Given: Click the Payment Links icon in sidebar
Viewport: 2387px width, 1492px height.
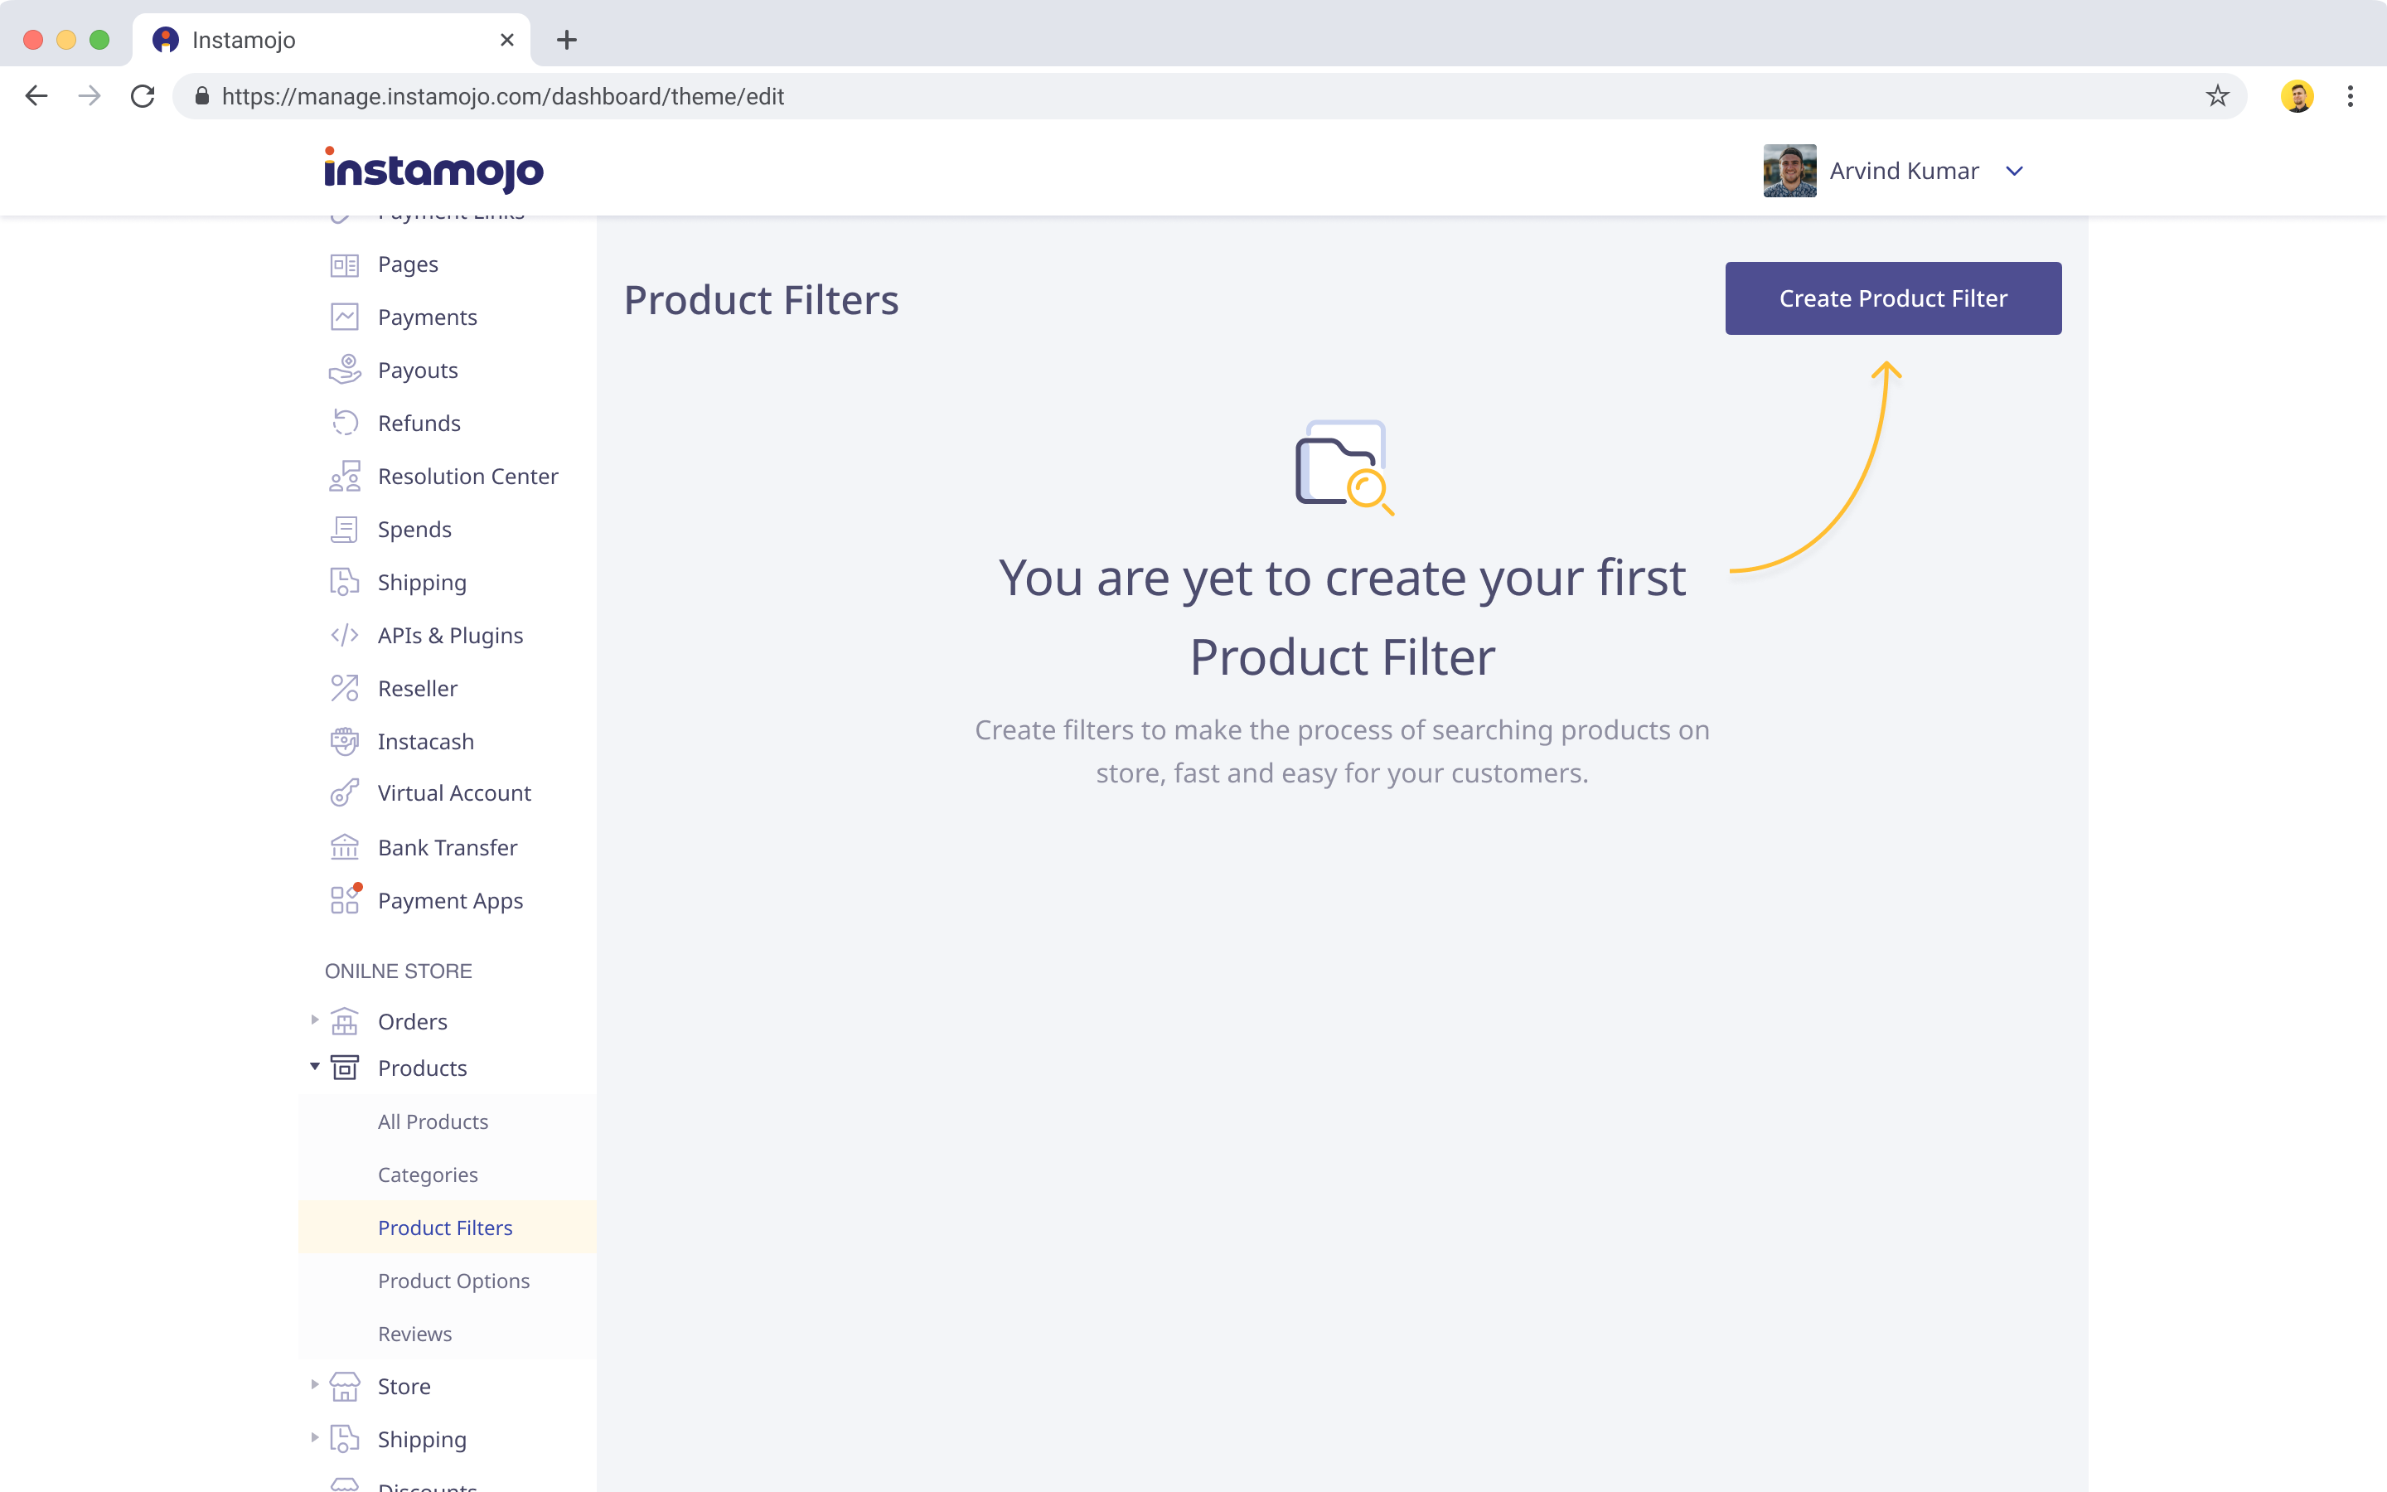Looking at the screenshot, I should [x=344, y=210].
